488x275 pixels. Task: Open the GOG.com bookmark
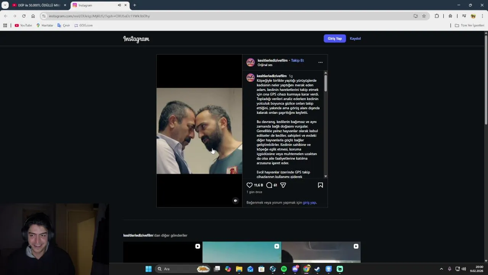point(83,26)
